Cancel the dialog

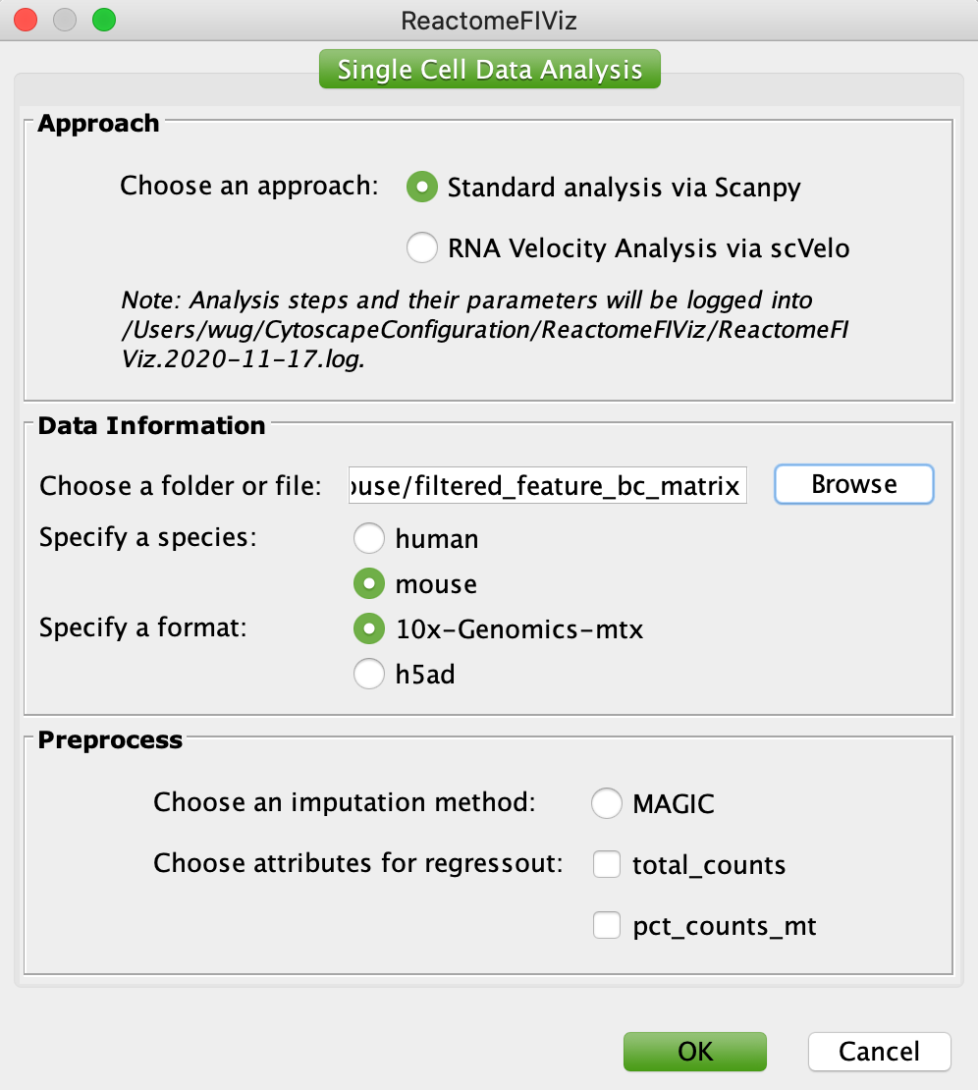(x=879, y=1052)
